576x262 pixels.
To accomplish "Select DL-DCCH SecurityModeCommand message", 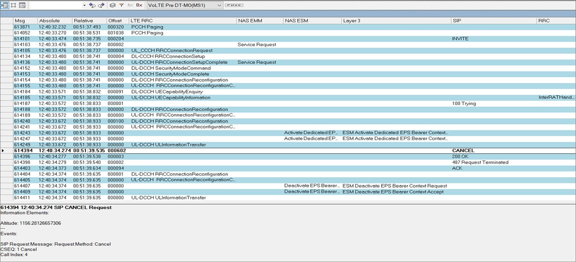I will point(171,68).
